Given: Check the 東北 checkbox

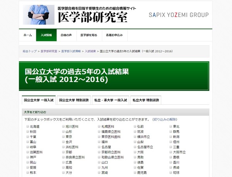Looking at the screenshot, I should (171, 126).
